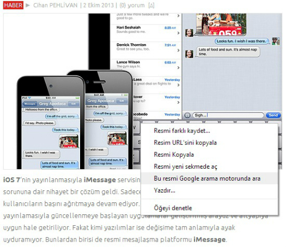Screen dimensions: 286x247
Task: Click the bold 'iOS 7' text in article
Action: pyautogui.click(x=11, y=180)
